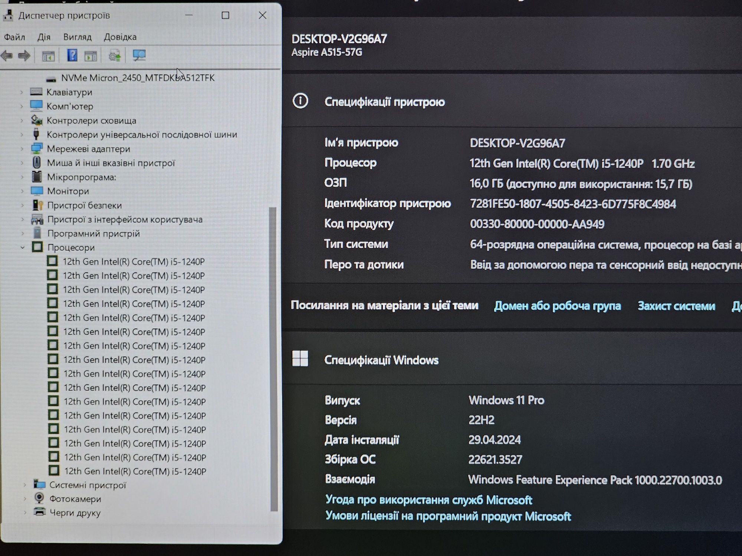The image size is (742, 556).
Task: Collapse the Процесори tree node
Action: tap(23, 247)
